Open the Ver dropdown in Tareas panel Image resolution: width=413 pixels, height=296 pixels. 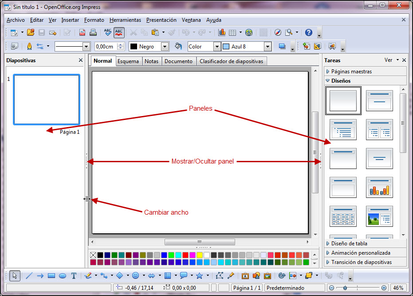(x=391, y=60)
